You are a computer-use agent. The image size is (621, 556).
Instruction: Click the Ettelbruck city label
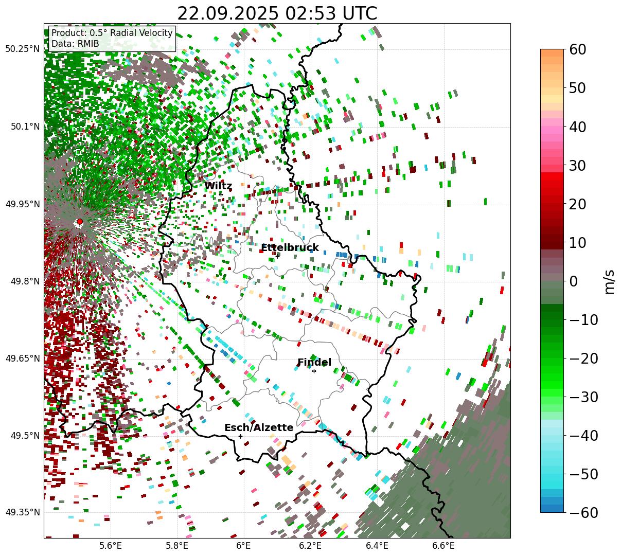(x=290, y=248)
